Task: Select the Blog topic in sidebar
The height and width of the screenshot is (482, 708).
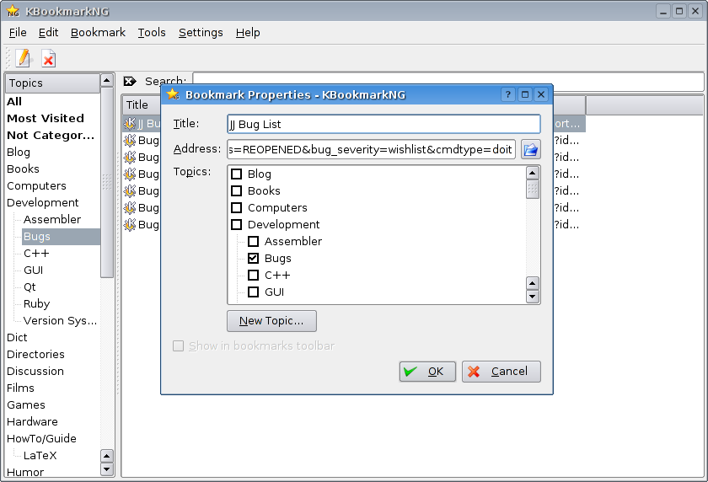Action: tap(19, 152)
